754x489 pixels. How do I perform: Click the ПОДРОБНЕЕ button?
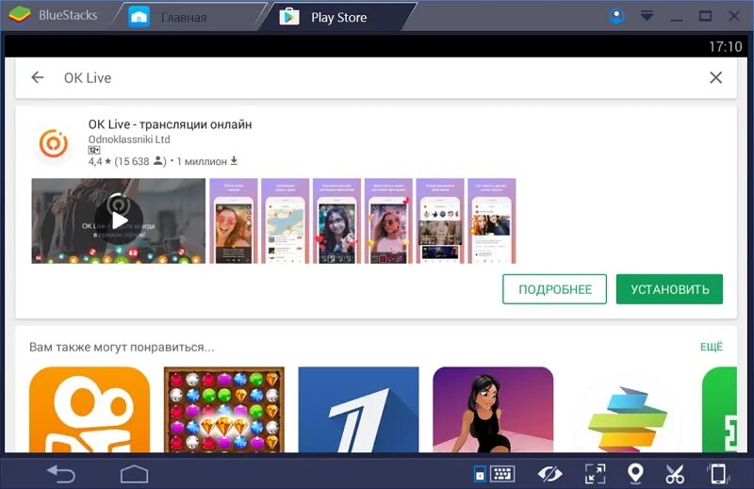pos(554,289)
